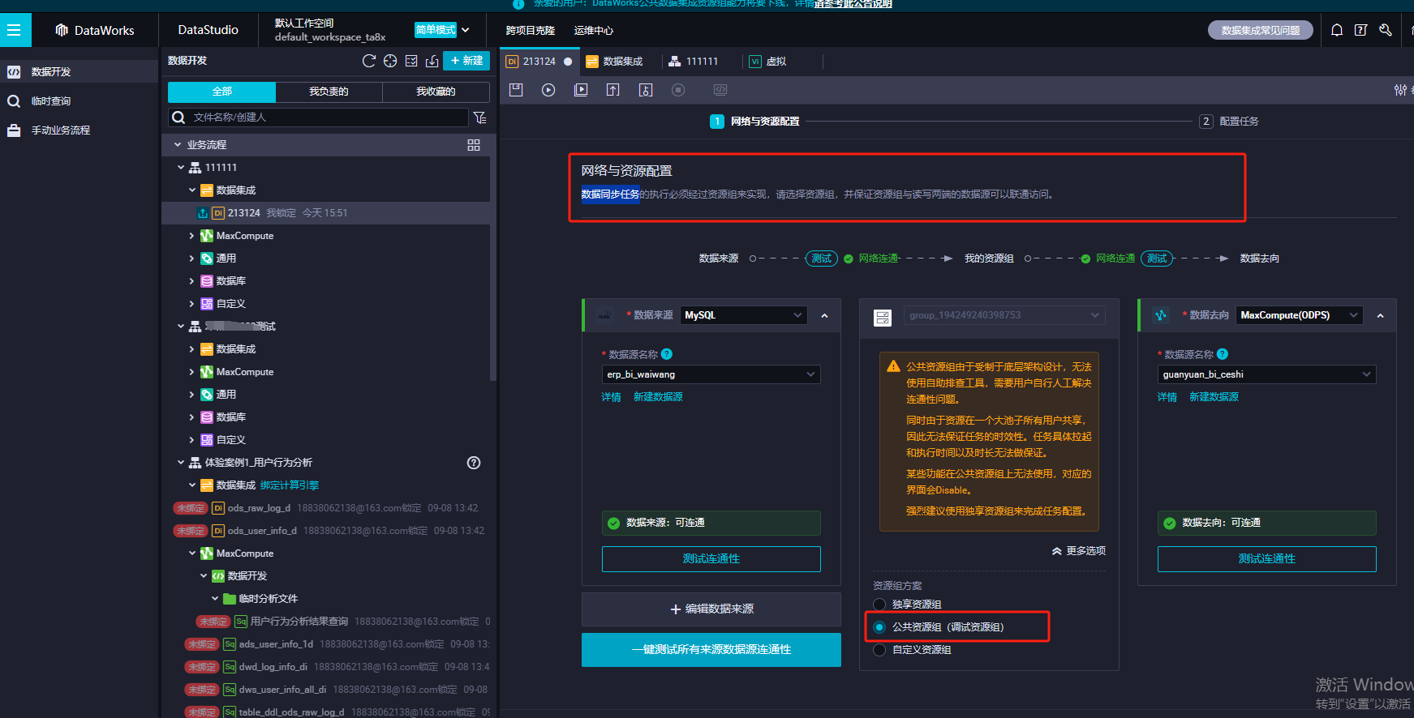Click the checklist icon in 数据开发 panel

(411, 61)
